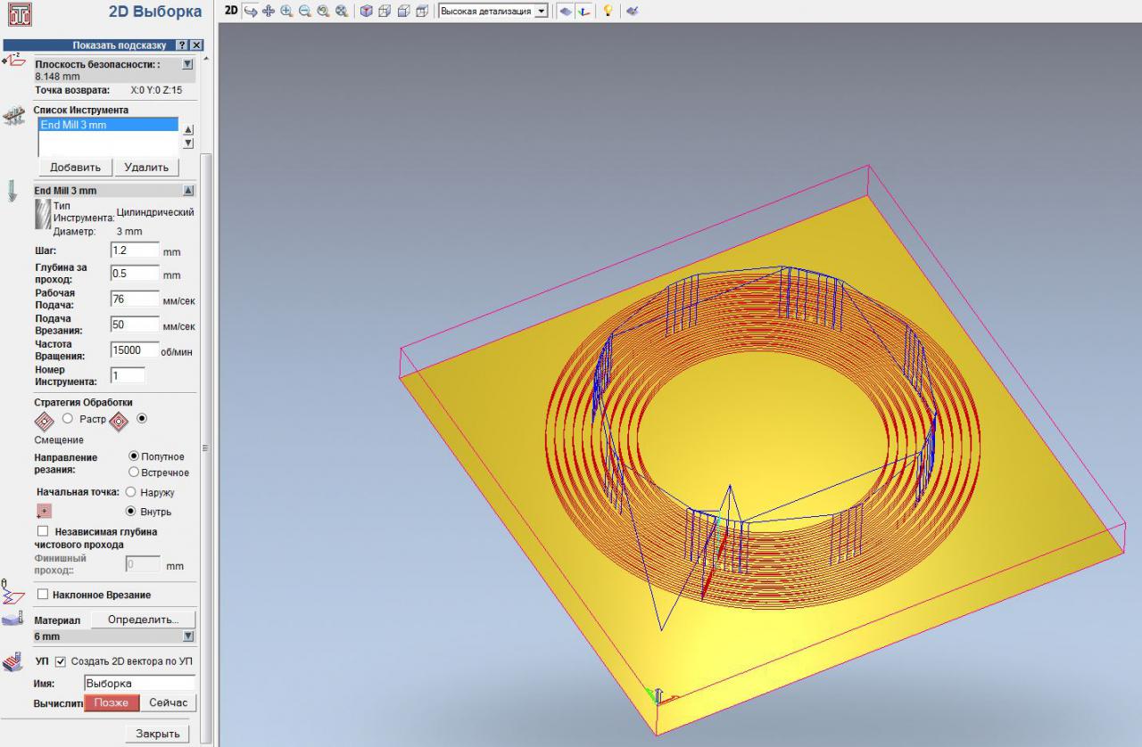
Task: Click the zoom to box magnifier icon
Action: click(323, 11)
